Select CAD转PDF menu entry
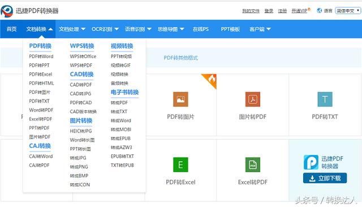 pos(81,85)
